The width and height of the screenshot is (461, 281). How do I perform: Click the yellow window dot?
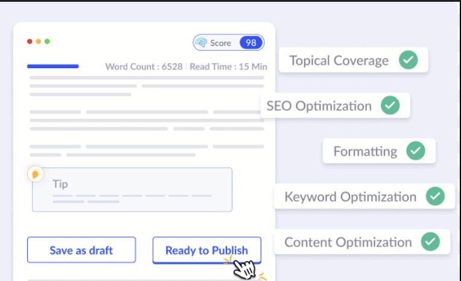[39, 42]
